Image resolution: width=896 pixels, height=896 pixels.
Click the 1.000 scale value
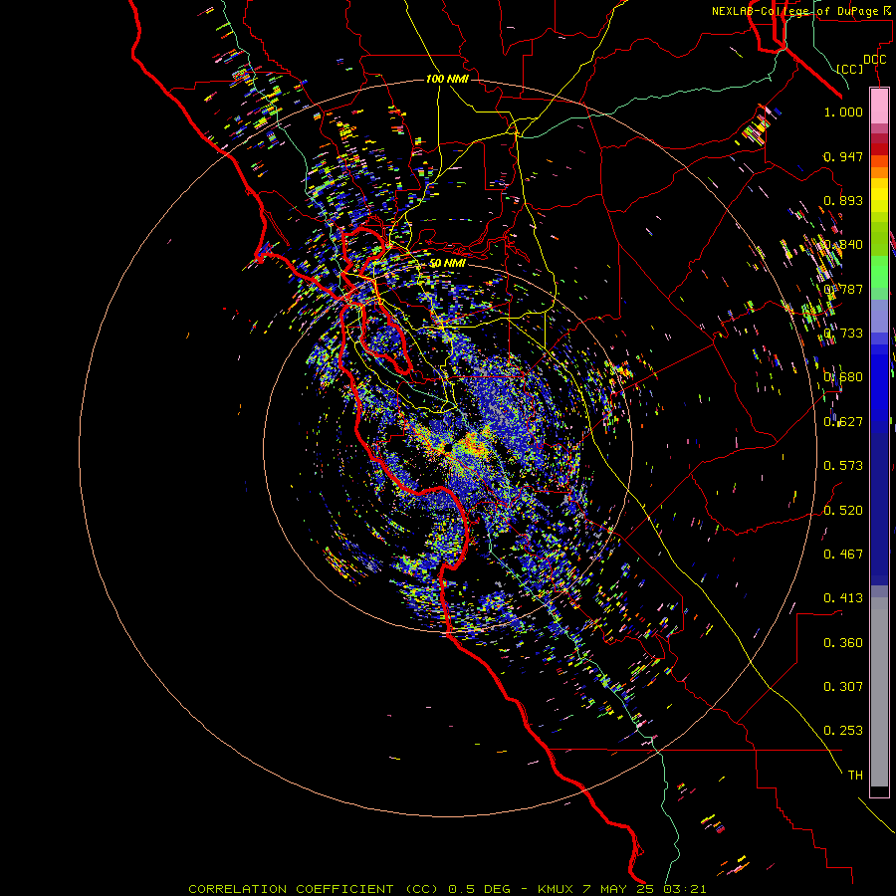pyautogui.click(x=843, y=112)
